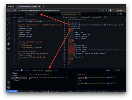Click the src breadcrumb in left editor
The height and width of the screenshot is (100, 132).
14,17
